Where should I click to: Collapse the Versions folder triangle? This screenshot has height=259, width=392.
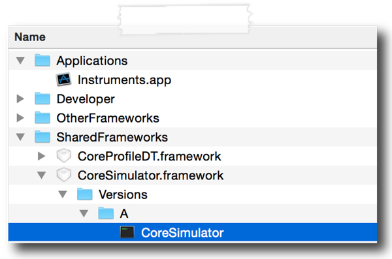[x=63, y=194]
